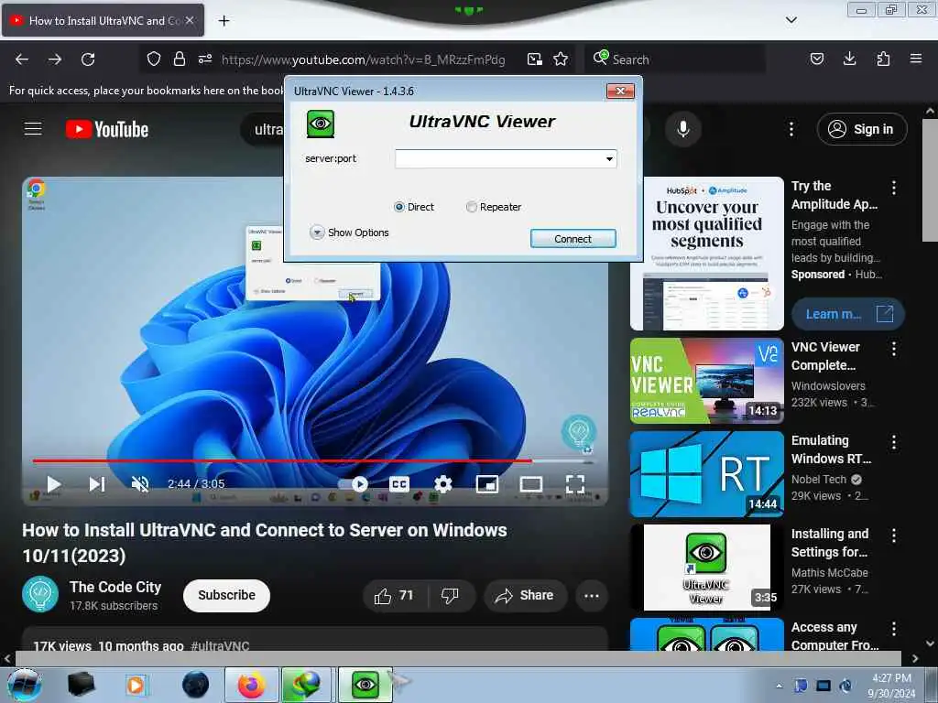The image size is (938, 703).
Task: Open YouTube settings three-dot menu
Action: point(791,129)
